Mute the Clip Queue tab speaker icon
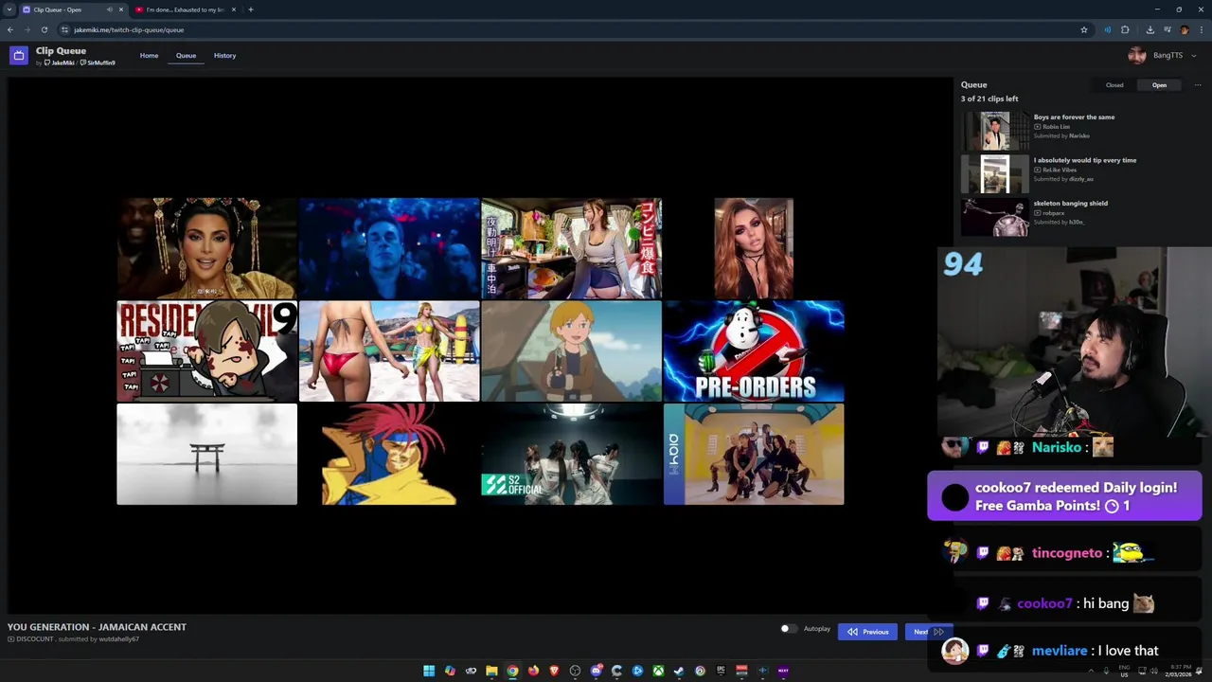This screenshot has width=1212, height=682. coord(109,9)
